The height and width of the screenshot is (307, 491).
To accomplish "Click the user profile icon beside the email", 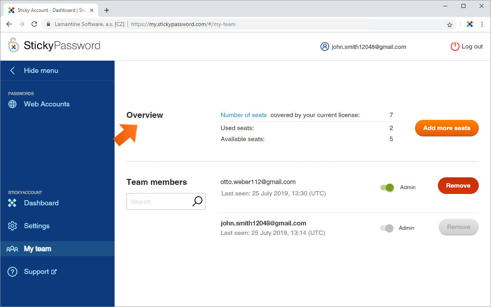I will (324, 47).
